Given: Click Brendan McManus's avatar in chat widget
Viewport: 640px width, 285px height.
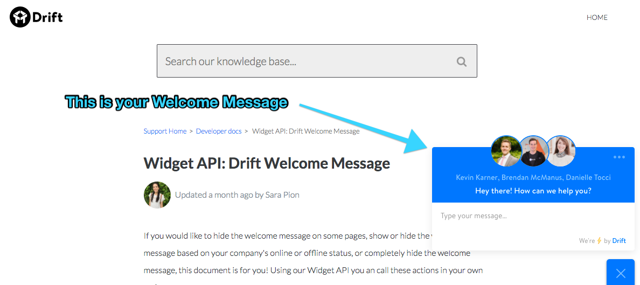Looking at the screenshot, I should 533,151.
